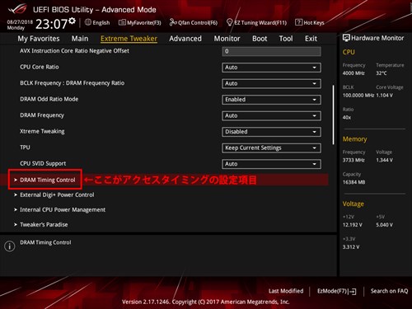The width and height of the screenshot is (412, 309).
Task: Click the MyFavorite(F3) button
Action: pos(140,22)
